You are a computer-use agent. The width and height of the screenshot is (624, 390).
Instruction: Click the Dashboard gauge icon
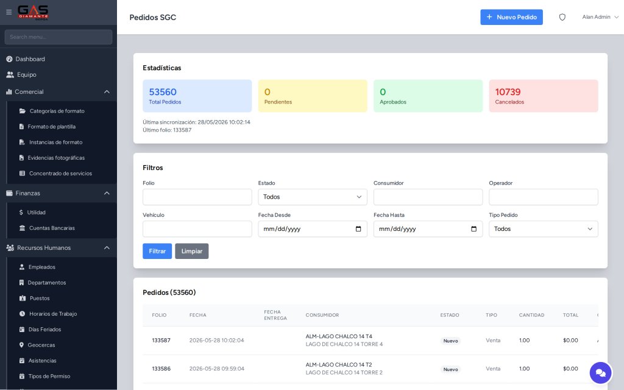click(10, 59)
